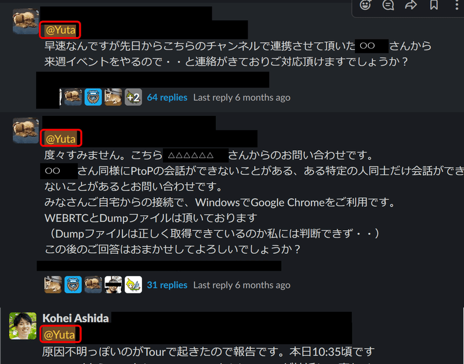Image resolution: width=464 pixels, height=364 pixels.
Task: Add an emoji reaction to the message
Action: coord(365,5)
